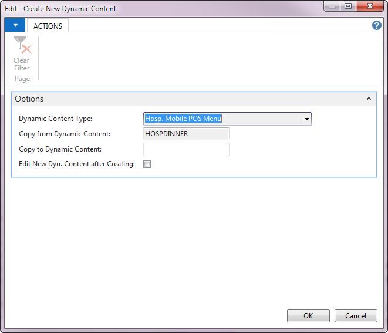Open the blue application menu dropdown
The image size is (388, 333).
pyautogui.click(x=15, y=25)
